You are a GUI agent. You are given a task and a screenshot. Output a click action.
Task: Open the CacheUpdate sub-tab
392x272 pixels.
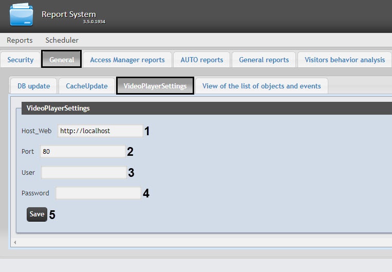[86, 86]
